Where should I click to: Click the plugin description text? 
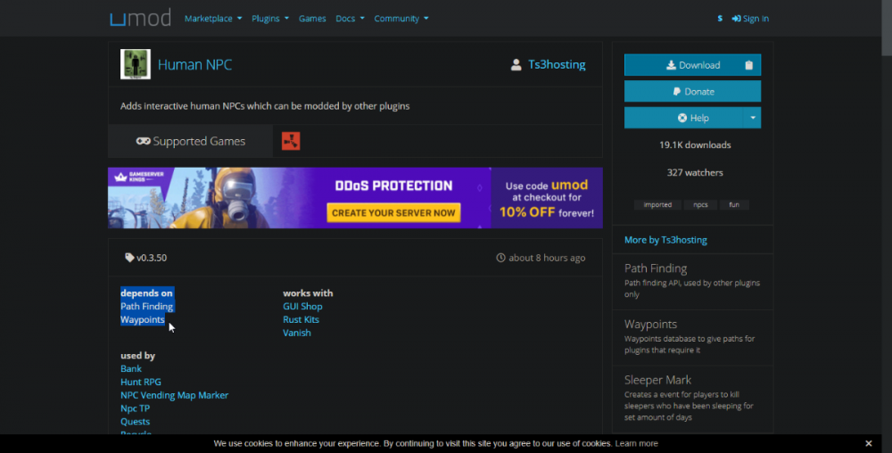pyautogui.click(x=265, y=106)
